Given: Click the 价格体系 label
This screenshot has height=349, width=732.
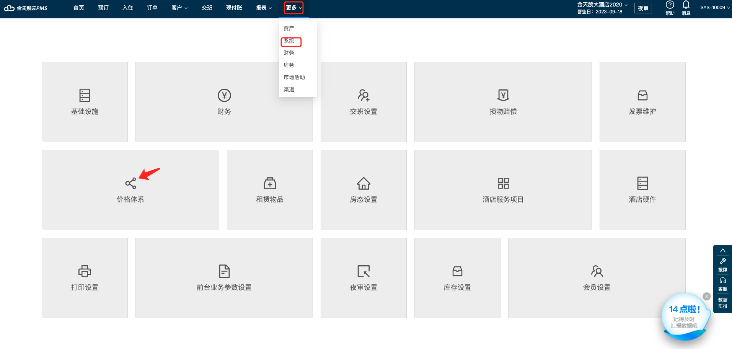Looking at the screenshot, I should click(130, 200).
